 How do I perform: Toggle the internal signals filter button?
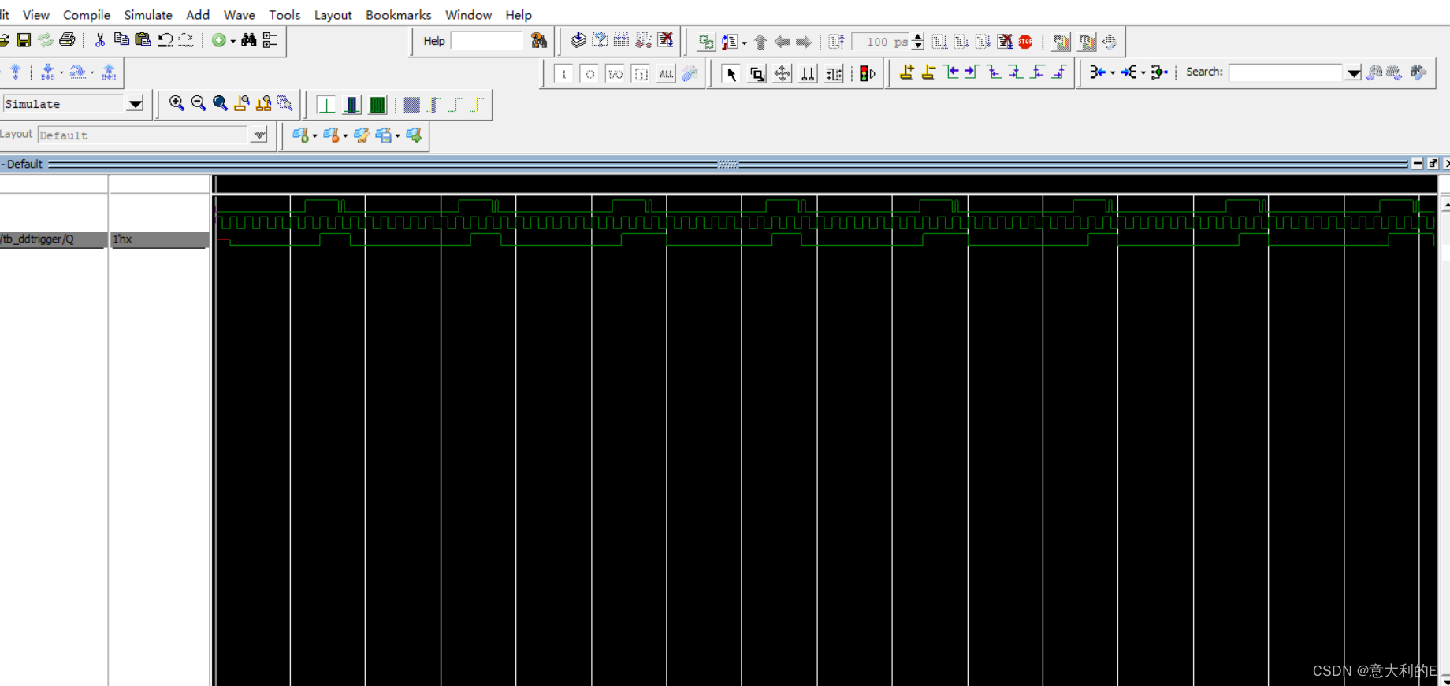tap(641, 74)
